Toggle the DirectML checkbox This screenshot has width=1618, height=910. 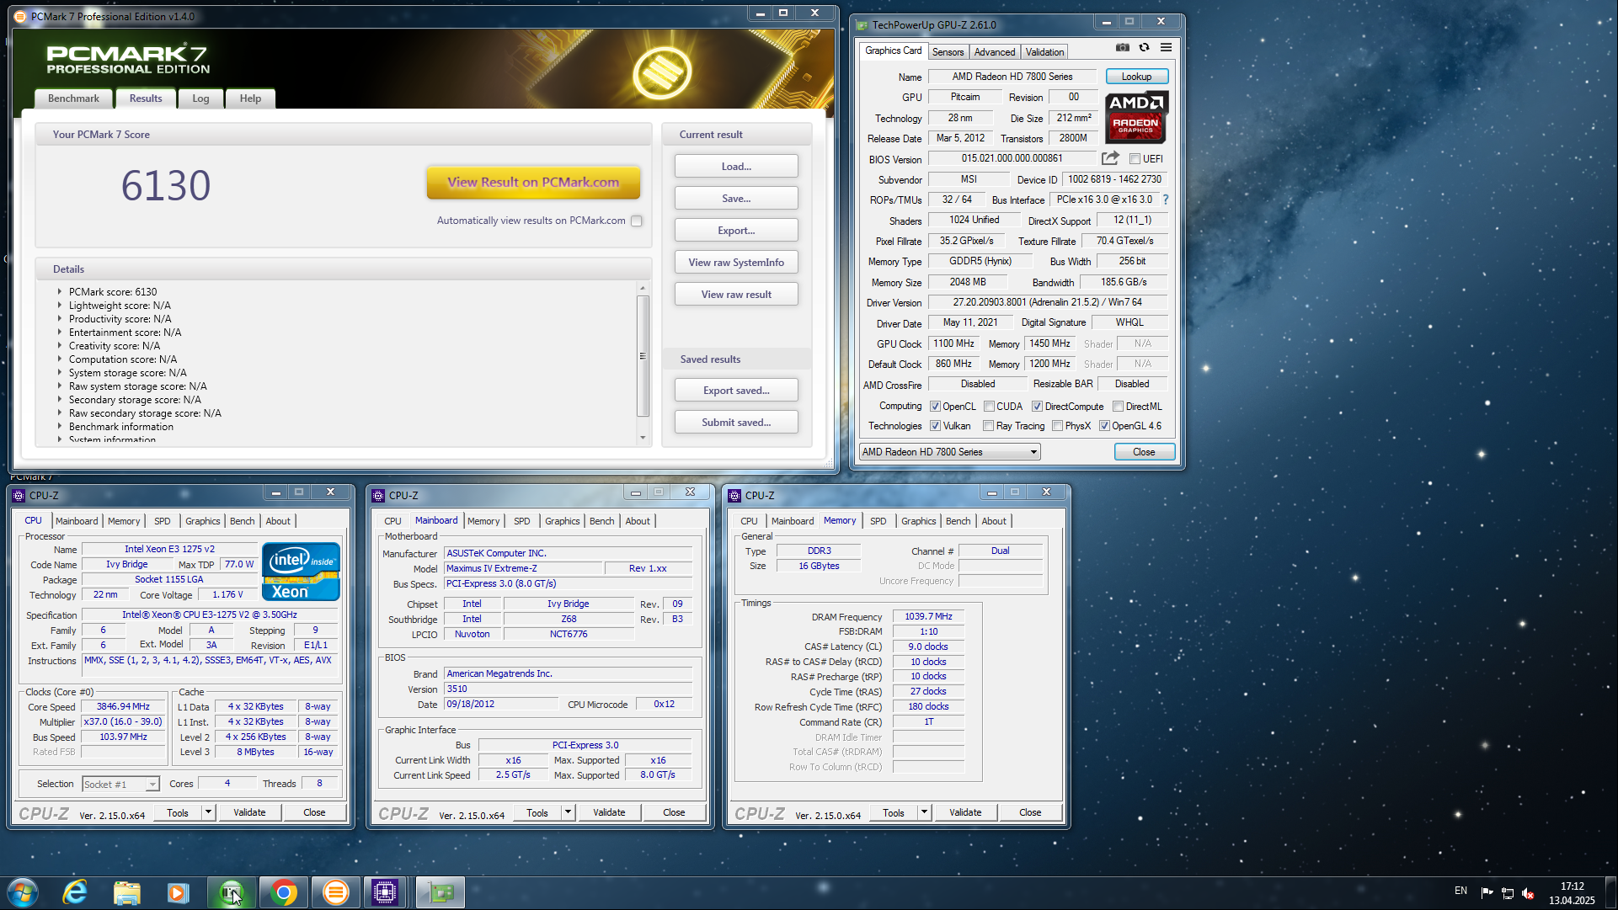pos(1118,406)
